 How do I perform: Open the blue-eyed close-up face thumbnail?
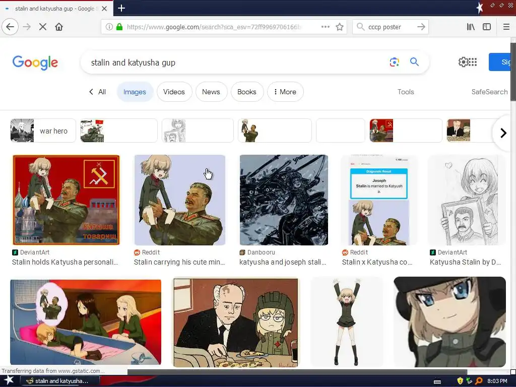coord(449,322)
